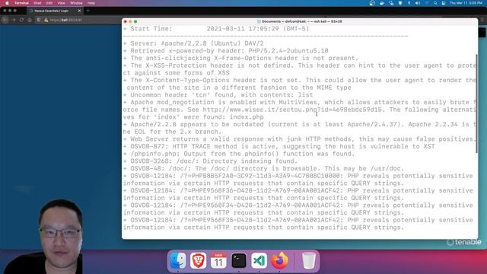Viewport: 487px width, 274px height.
Task: Open the Shell menu
Action: pyautogui.click(x=37, y=3)
